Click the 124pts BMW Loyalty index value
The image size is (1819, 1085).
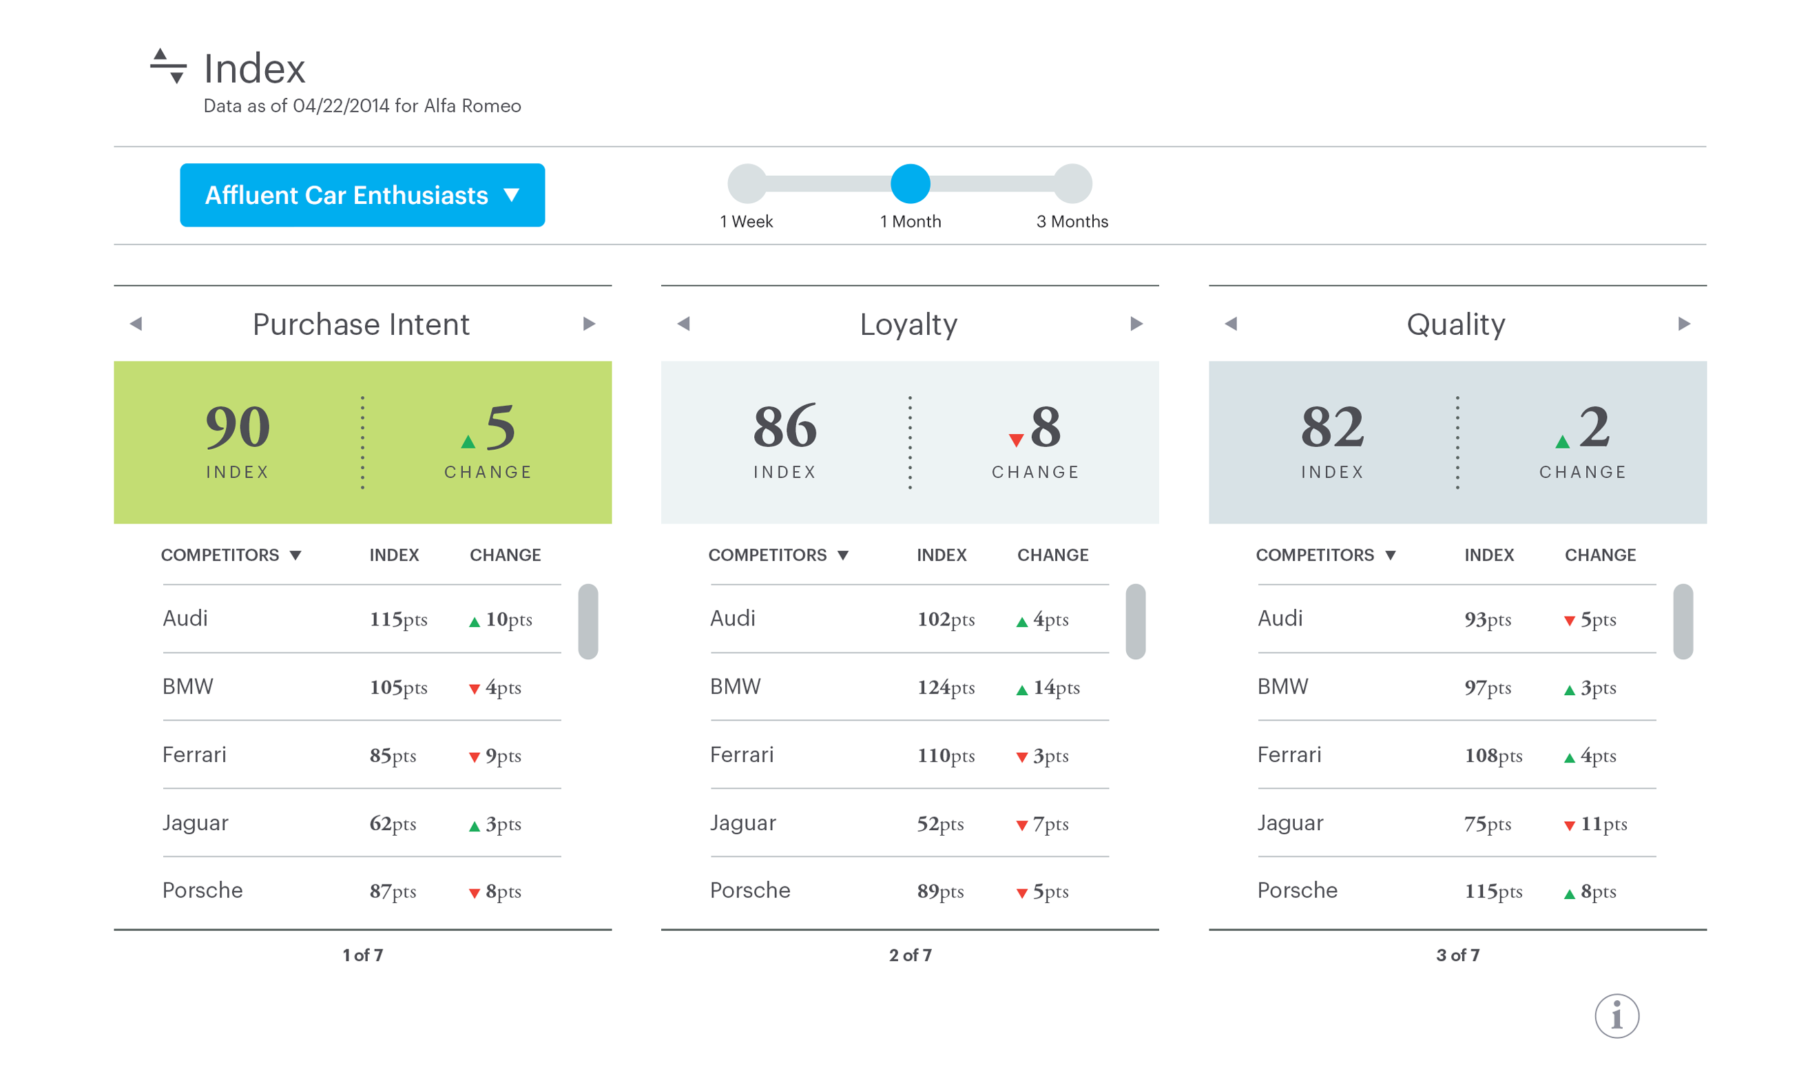946,688
